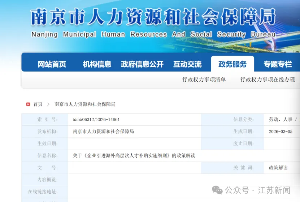The image size is (300, 202).
Task: Click the 生成日期 value 2026-03-05
Action: [281, 132]
